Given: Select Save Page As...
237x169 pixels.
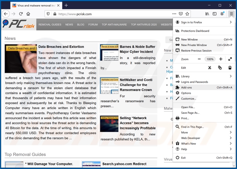Looking at the screenshot, I should 204,113.
